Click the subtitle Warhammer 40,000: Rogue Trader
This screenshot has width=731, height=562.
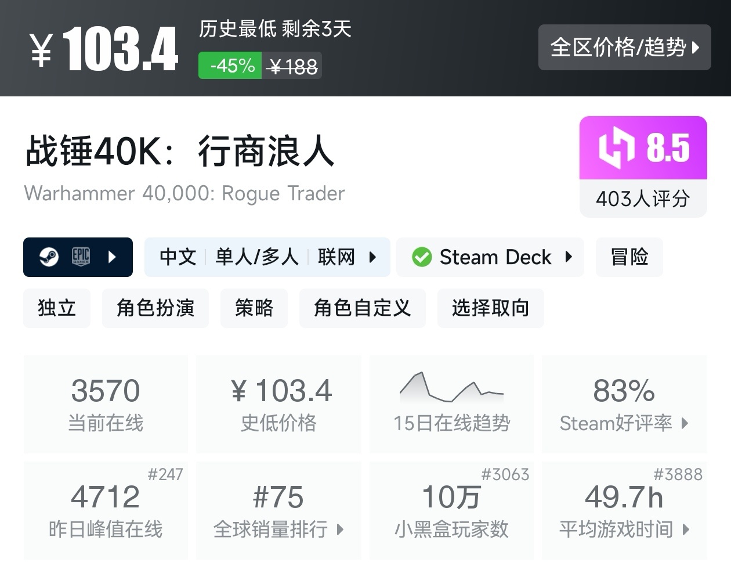(184, 193)
